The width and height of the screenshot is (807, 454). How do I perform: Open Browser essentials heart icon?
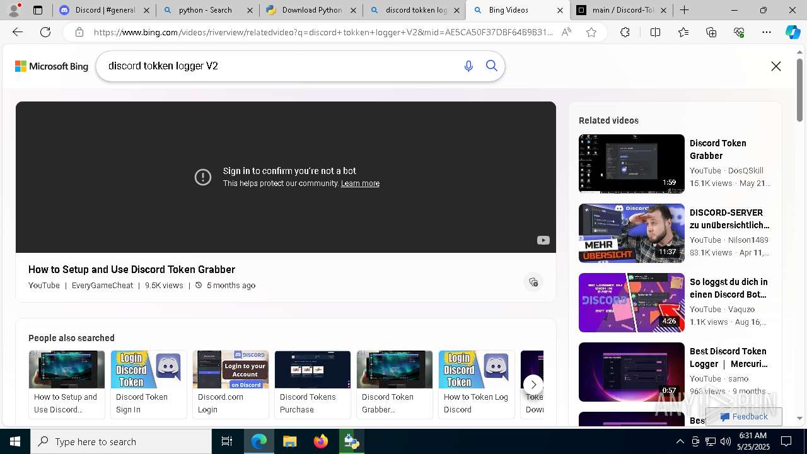[739, 32]
